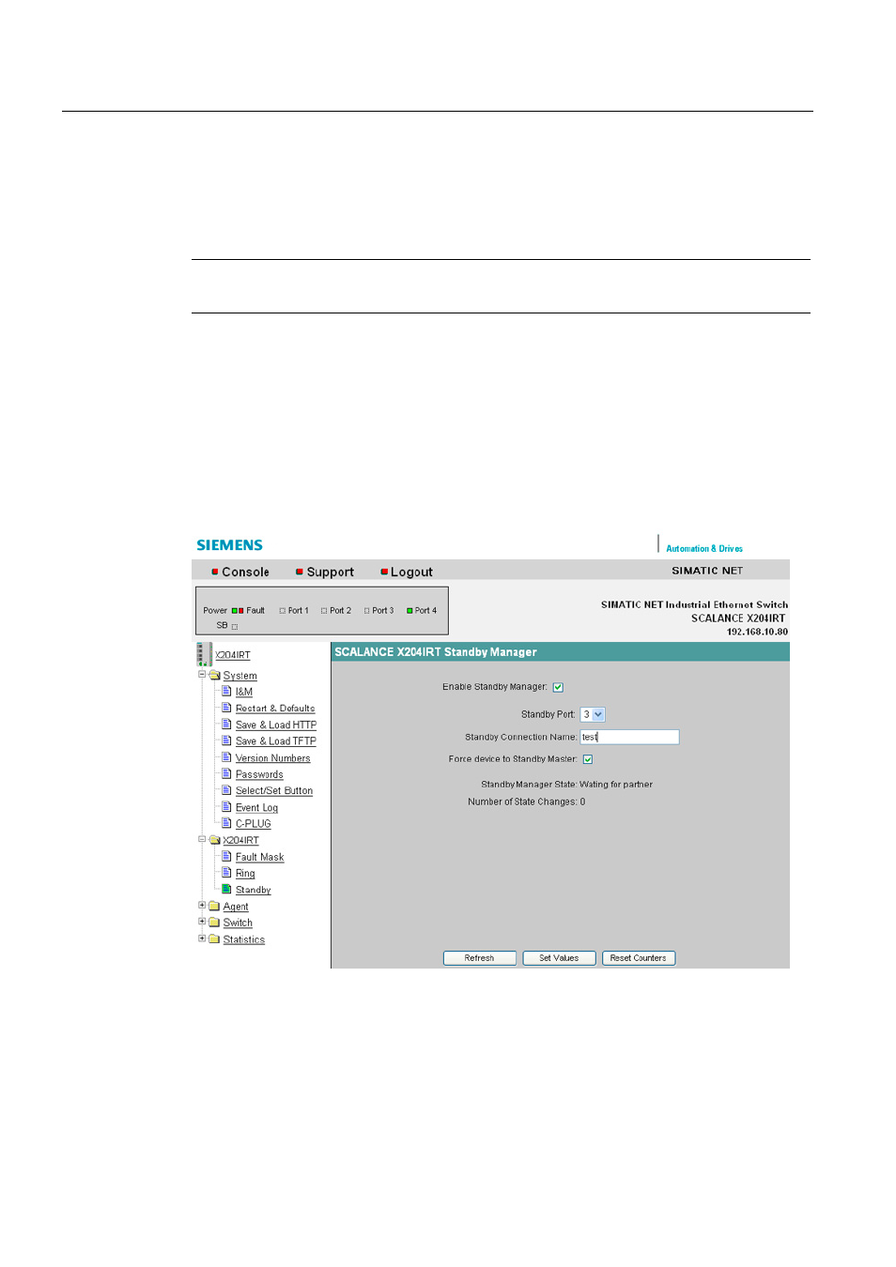
Task: Click the Select/Set Button page icon
Action: tap(226, 790)
